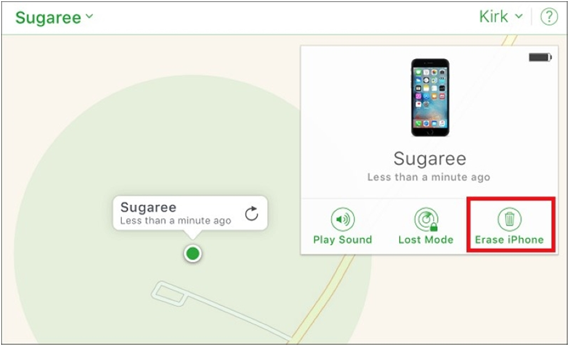Click the Play Sound text label

pyautogui.click(x=342, y=240)
